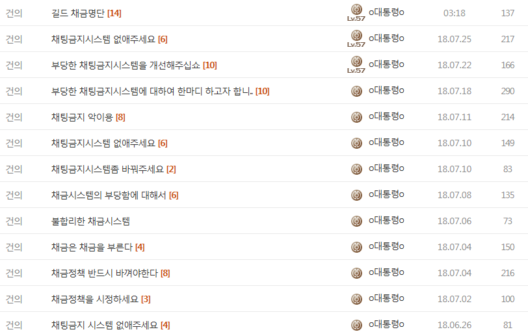Click the author medal icon on the 채금시스템의 부당함에 대해서 row
This screenshot has width=528, height=334.
pos(356,195)
